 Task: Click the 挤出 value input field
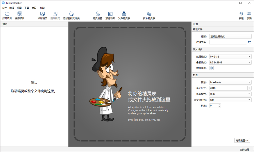tap(214, 106)
